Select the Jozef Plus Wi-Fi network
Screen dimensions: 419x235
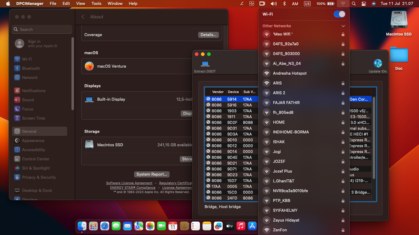pos(304,171)
